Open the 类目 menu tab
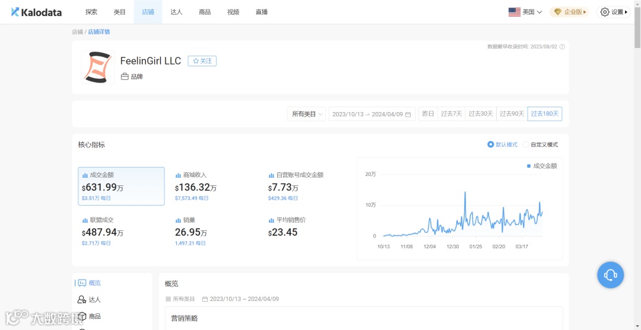 click(120, 12)
